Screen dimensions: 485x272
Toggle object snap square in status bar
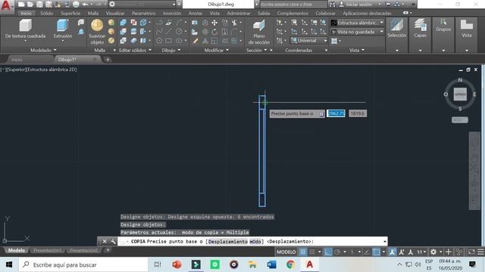(377, 252)
